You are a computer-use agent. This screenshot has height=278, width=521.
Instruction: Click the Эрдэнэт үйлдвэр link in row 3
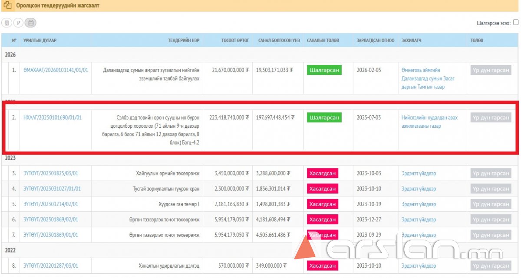(x=419, y=173)
